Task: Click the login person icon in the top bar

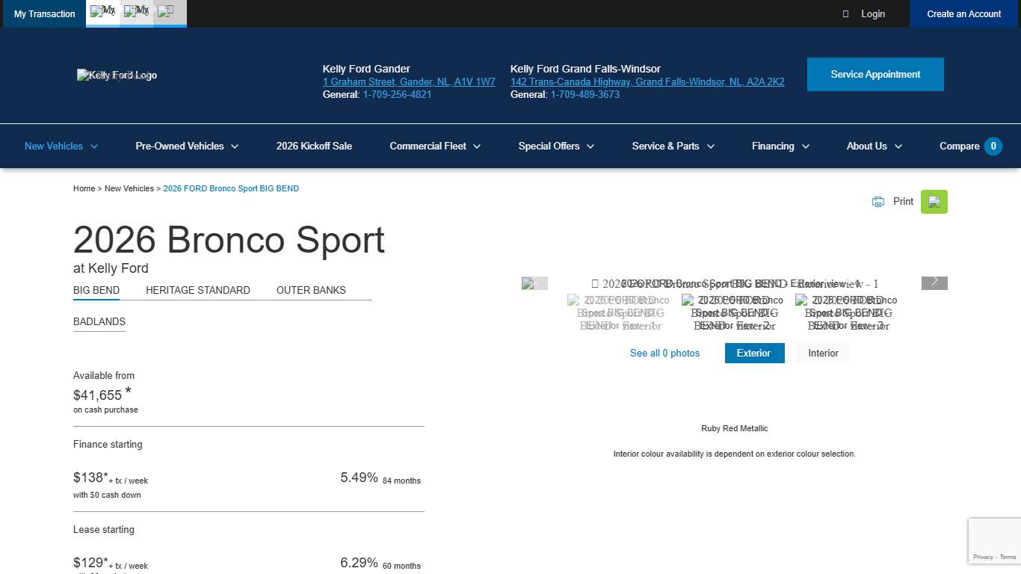Action: click(845, 13)
